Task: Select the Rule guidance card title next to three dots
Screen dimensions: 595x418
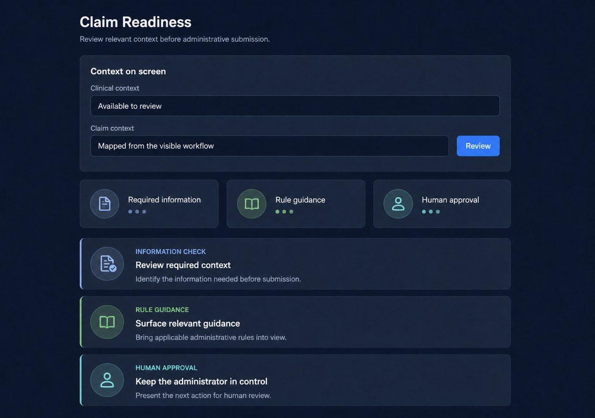Action: [300, 200]
